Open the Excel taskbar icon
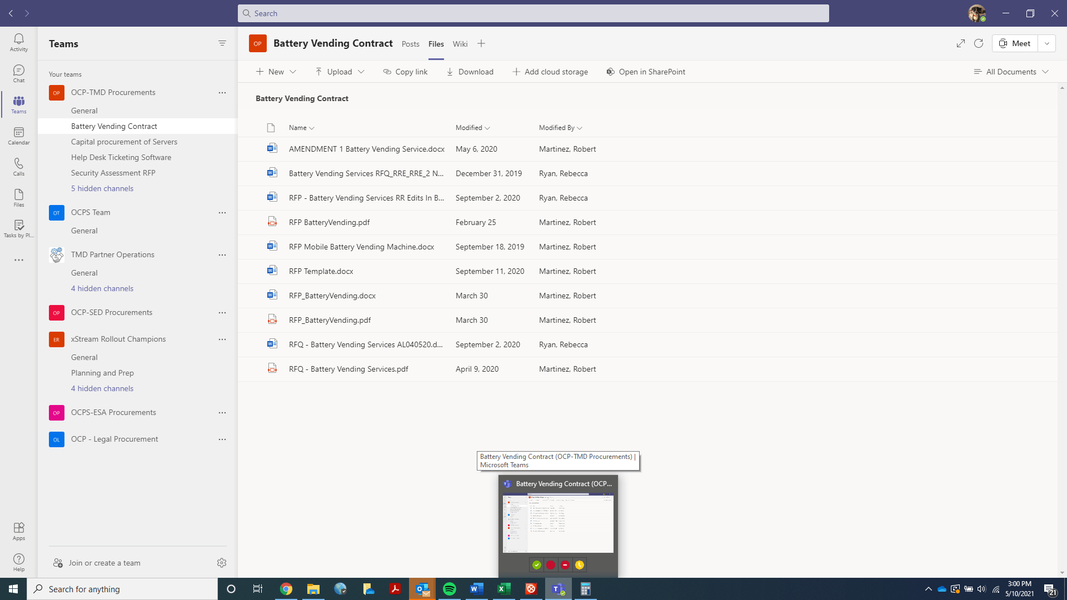This screenshot has height=600, width=1067. click(503, 589)
